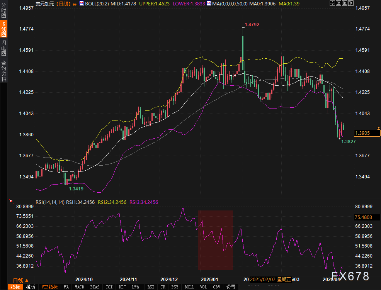381x290 pixels.
Task: Toggle the KDJ indicator
Action: click(122, 287)
